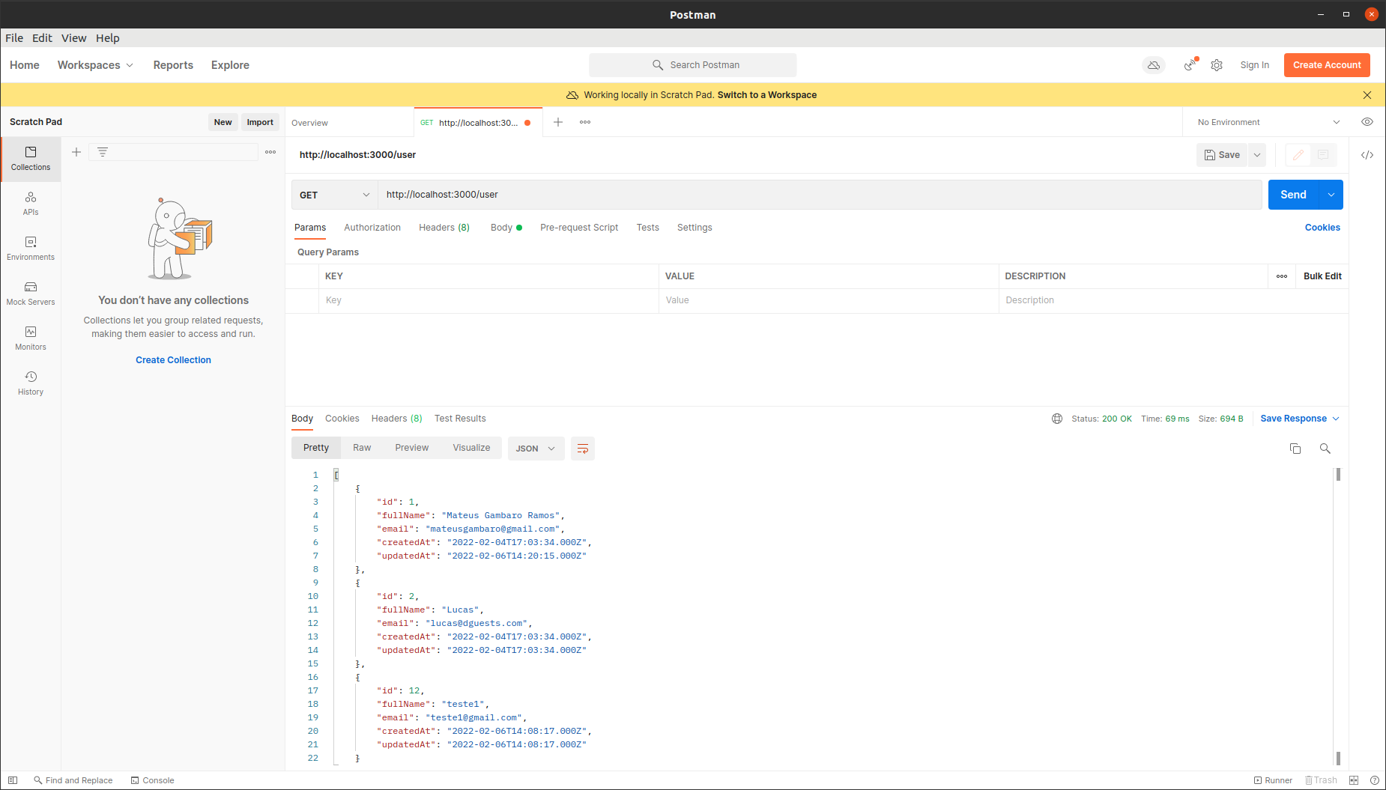This screenshot has width=1386, height=790.
Task: Open the Pre-request Script tab
Action: pyautogui.click(x=579, y=228)
